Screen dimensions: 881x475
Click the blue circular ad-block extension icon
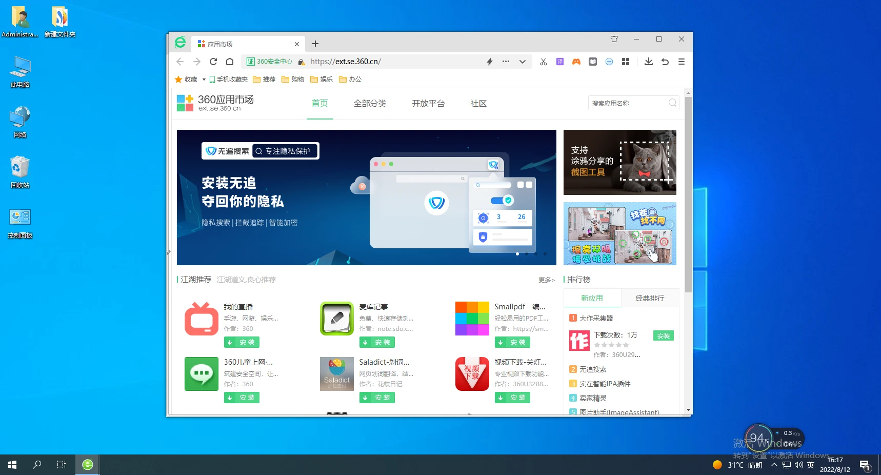pyautogui.click(x=609, y=62)
